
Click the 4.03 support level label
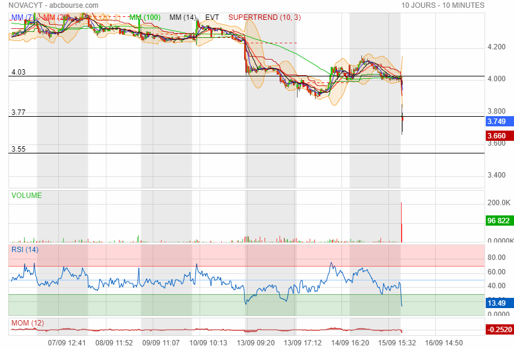[19, 72]
